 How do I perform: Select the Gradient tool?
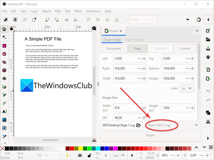4,120
